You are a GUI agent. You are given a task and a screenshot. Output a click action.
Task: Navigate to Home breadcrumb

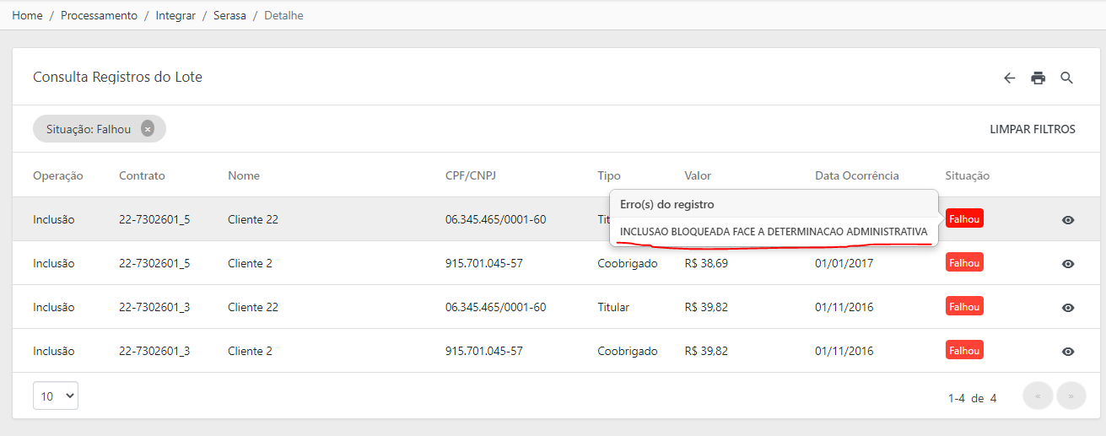coord(27,15)
